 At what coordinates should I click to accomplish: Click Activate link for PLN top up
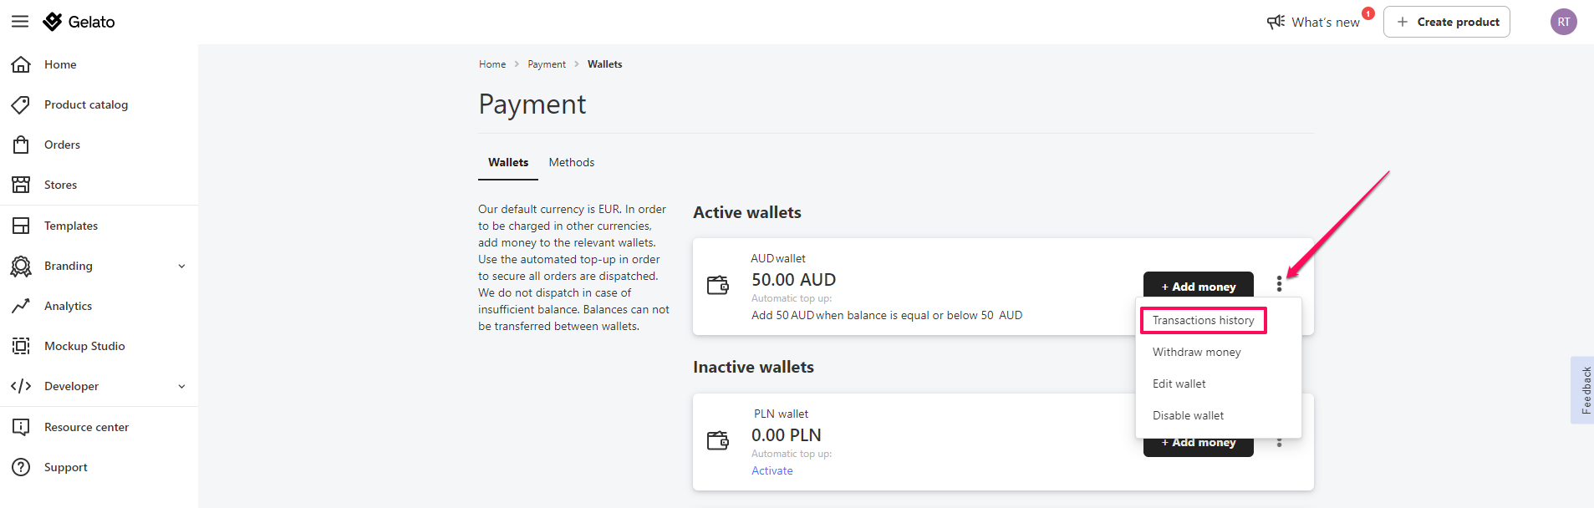point(772,470)
